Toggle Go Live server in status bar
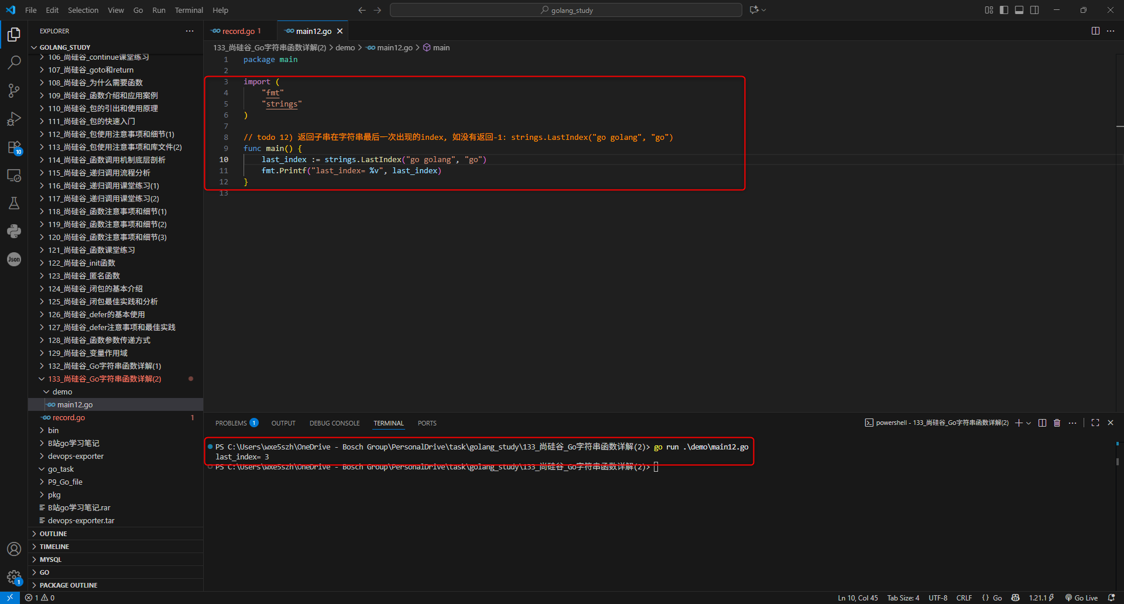 [x=1081, y=598]
